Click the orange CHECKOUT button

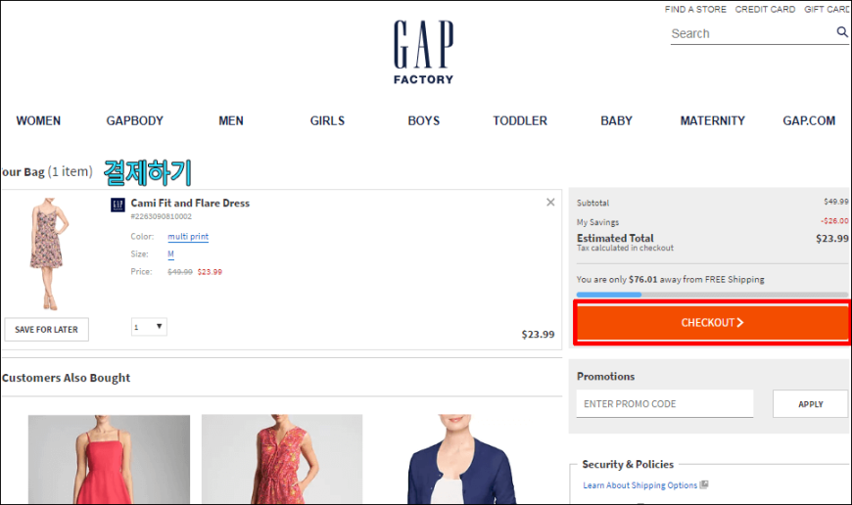[712, 323]
